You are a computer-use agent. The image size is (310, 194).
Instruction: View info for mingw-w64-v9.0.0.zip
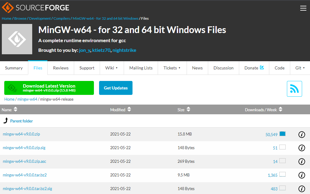pos(302,135)
